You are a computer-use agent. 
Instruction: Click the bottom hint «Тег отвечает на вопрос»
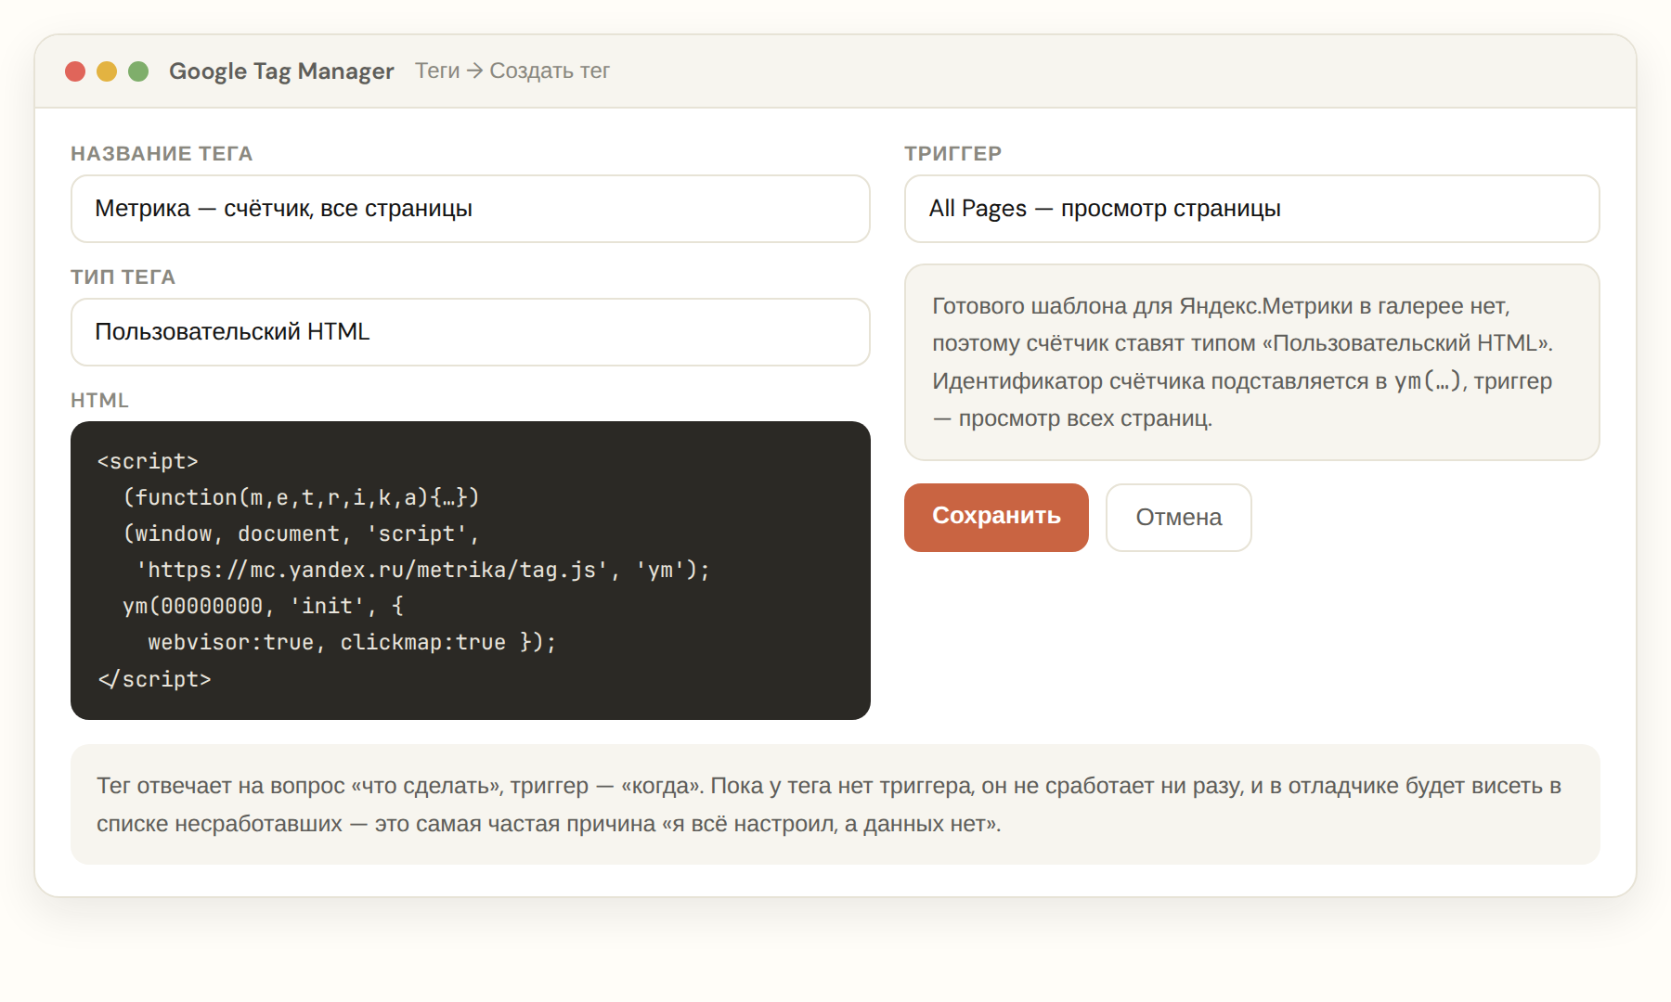click(835, 804)
